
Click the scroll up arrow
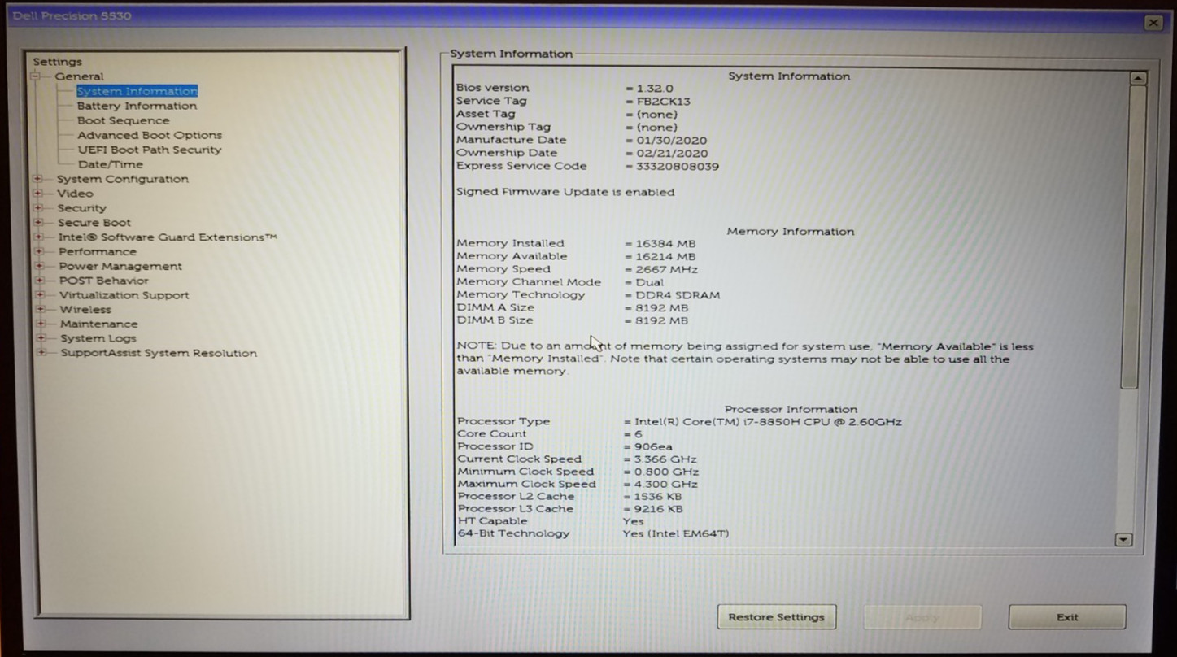[x=1138, y=78]
